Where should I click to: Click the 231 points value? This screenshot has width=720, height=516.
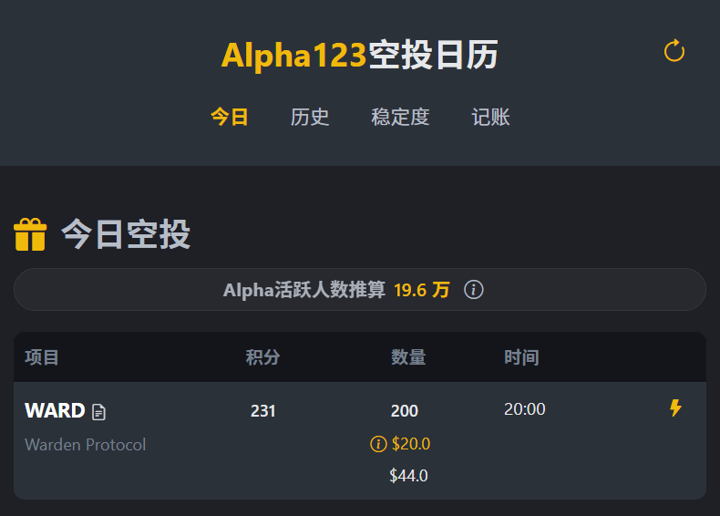pos(263,411)
